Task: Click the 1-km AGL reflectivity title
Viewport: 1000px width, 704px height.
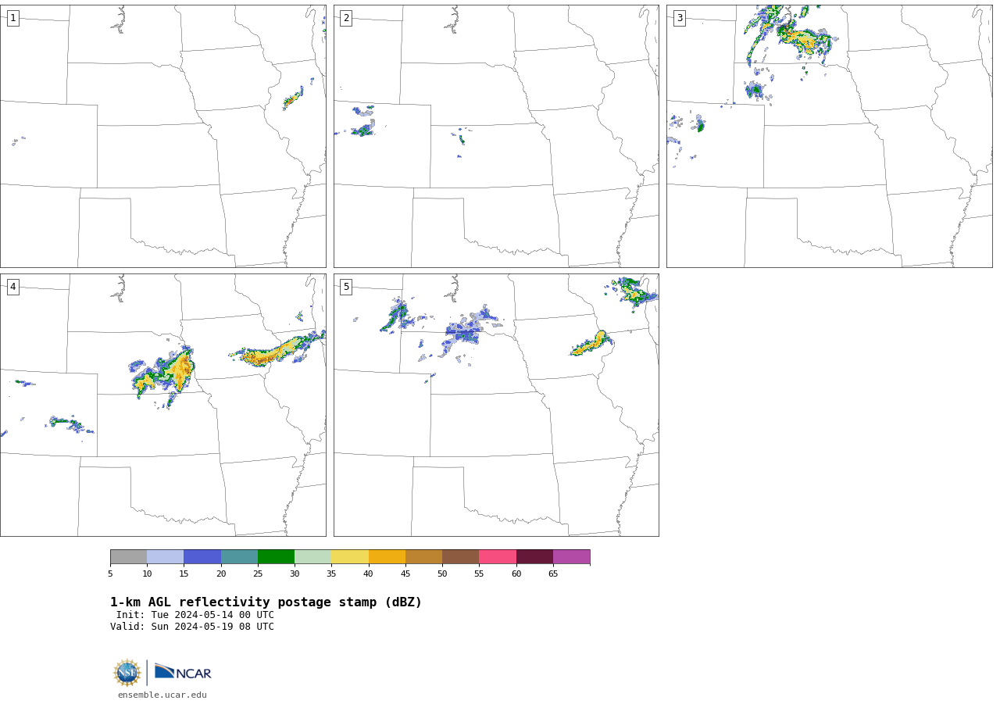Action: [x=266, y=602]
